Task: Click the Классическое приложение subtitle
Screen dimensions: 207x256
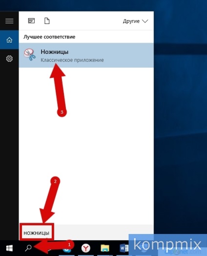Action: (72, 60)
